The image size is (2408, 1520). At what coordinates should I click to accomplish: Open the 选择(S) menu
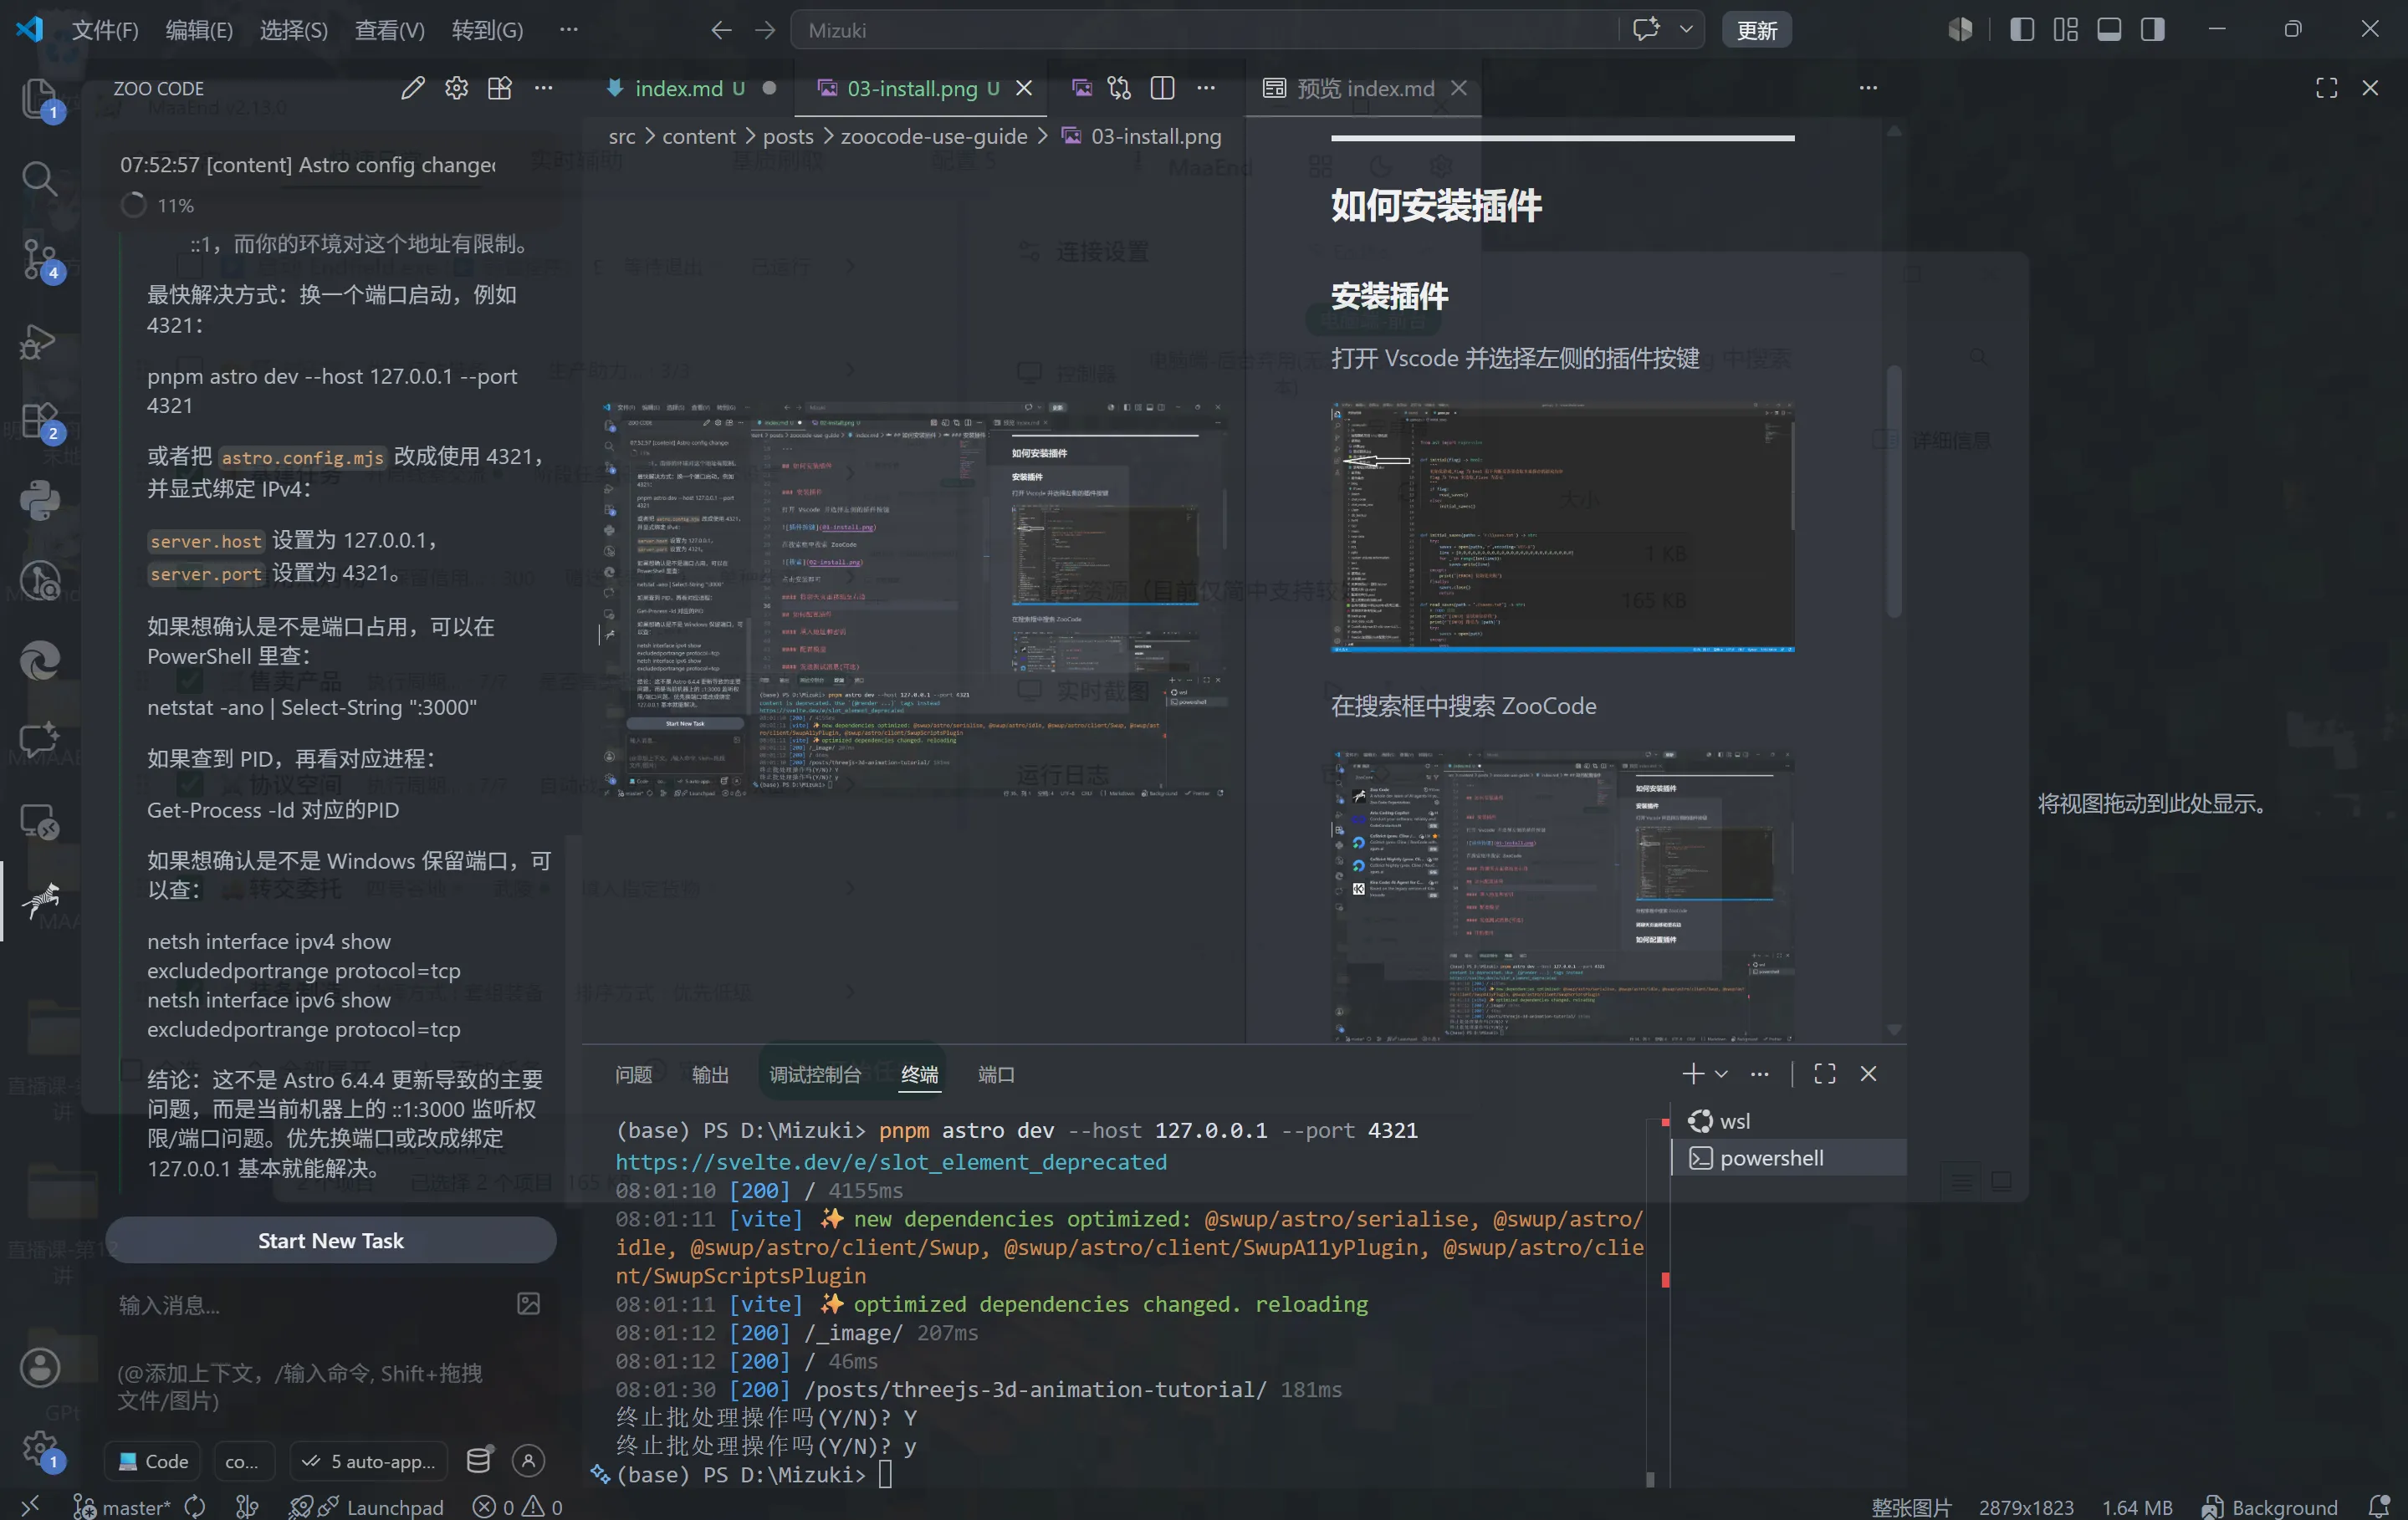pyautogui.click(x=293, y=30)
